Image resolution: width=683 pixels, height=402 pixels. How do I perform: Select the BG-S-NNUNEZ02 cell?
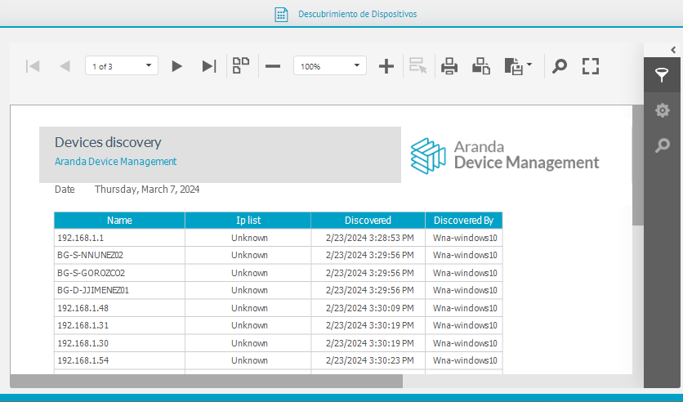point(119,255)
